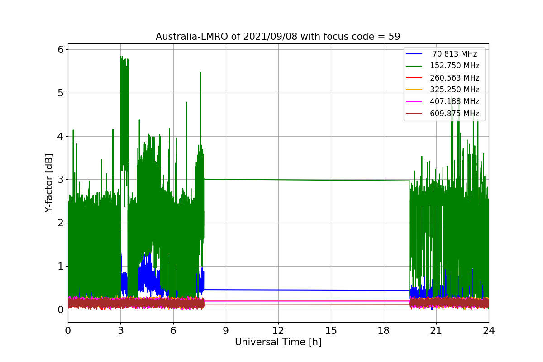Screen dimensions: 543x362
Task: Click x-axis tick label 0
Action: pos(68,331)
